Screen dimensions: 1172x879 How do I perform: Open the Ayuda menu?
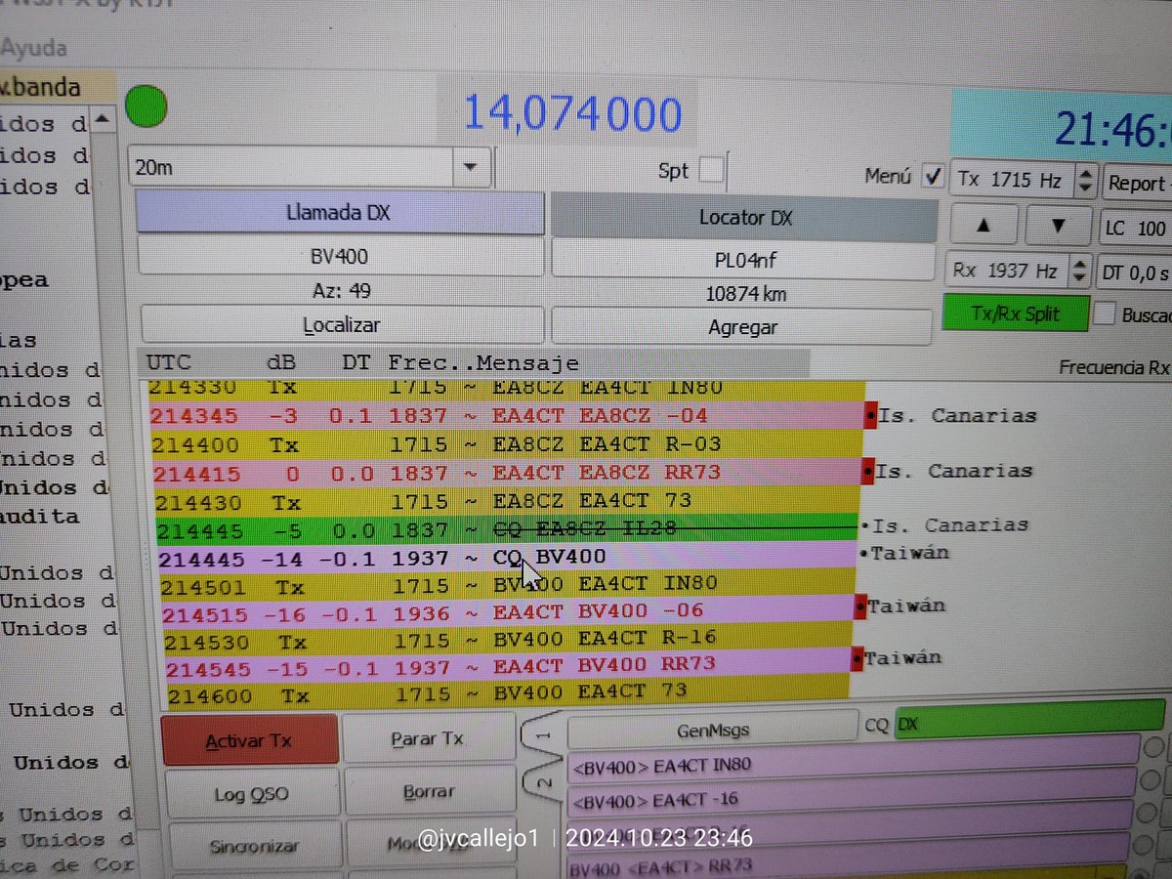point(33,47)
